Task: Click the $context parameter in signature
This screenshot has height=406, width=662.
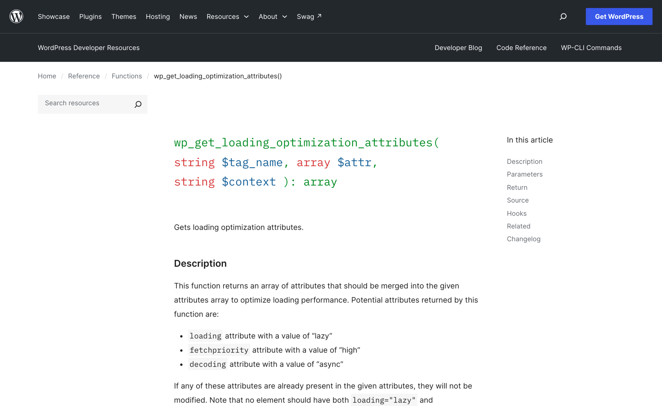Action: [249, 182]
